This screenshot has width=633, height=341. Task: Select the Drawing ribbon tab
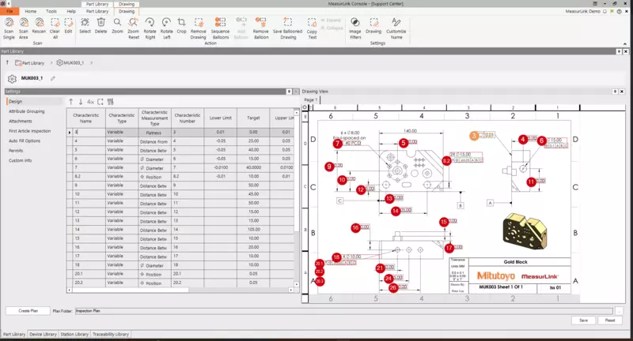127,11
